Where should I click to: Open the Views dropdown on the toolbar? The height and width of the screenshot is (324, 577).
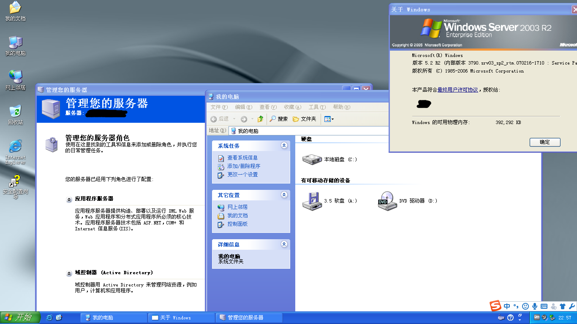[x=328, y=119]
